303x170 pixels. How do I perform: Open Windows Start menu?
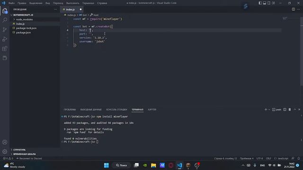coord(107,165)
